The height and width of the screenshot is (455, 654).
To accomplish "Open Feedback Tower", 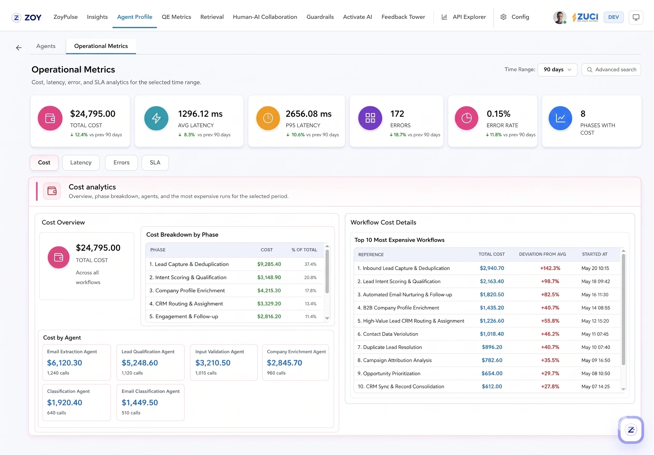I will coord(403,17).
